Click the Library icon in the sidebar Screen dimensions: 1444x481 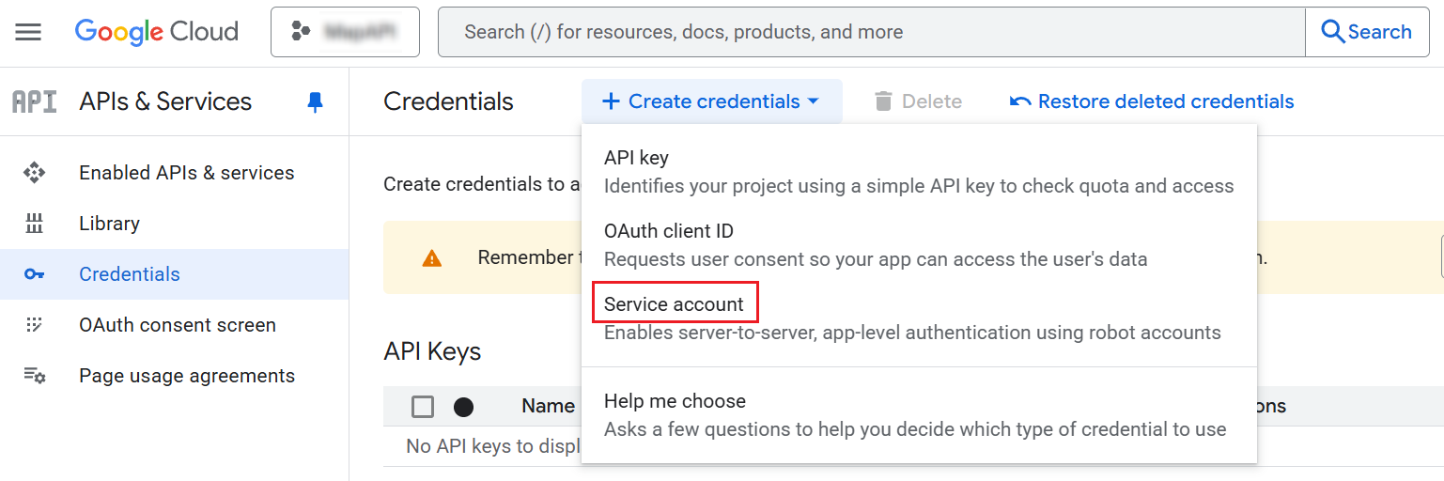tap(35, 224)
